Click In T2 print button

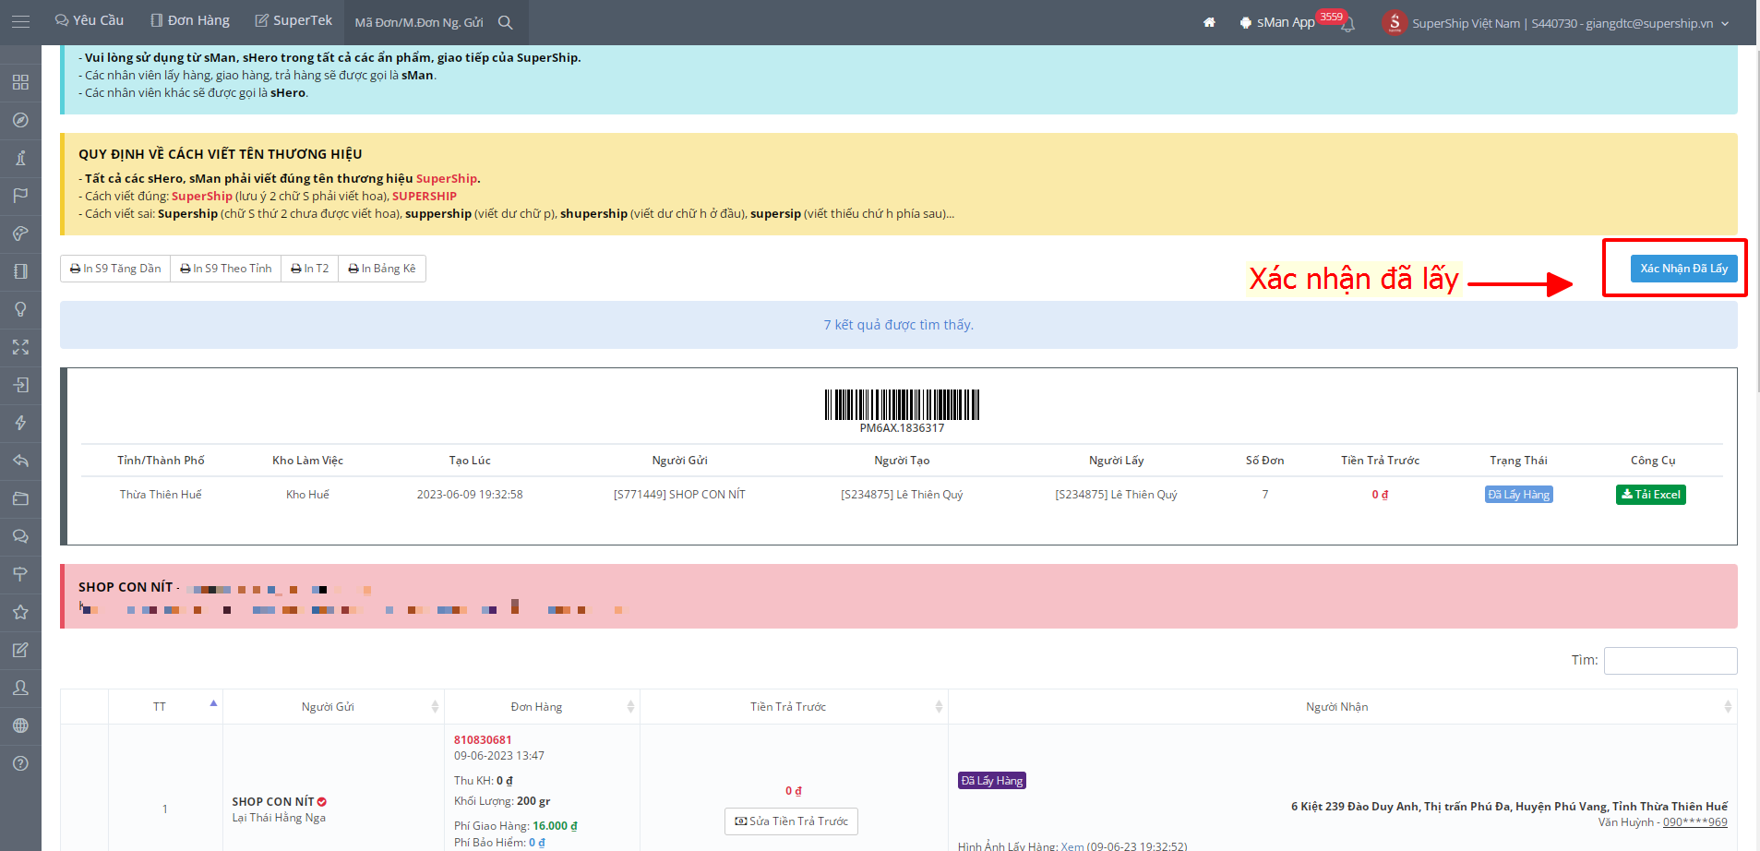click(310, 269)
